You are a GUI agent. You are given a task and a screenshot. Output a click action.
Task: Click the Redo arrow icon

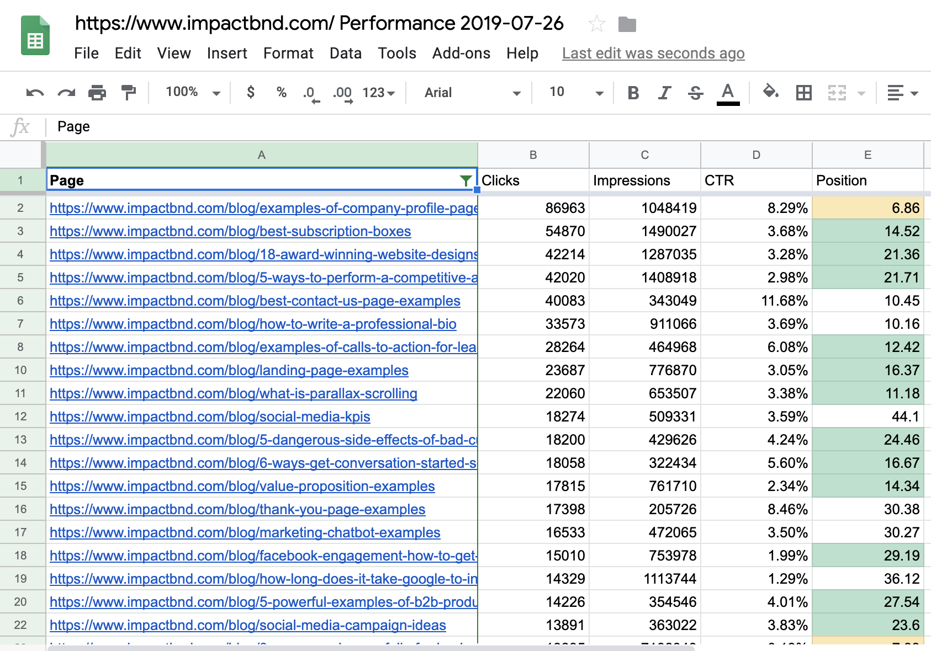(x=66, y=93)
